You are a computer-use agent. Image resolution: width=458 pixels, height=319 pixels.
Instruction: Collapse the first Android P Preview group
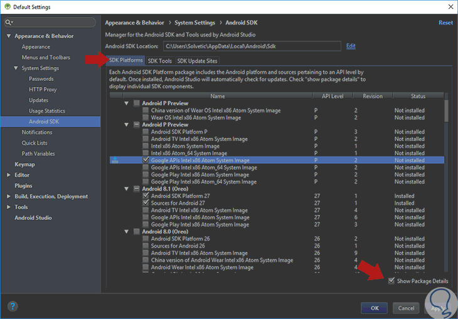127,103
